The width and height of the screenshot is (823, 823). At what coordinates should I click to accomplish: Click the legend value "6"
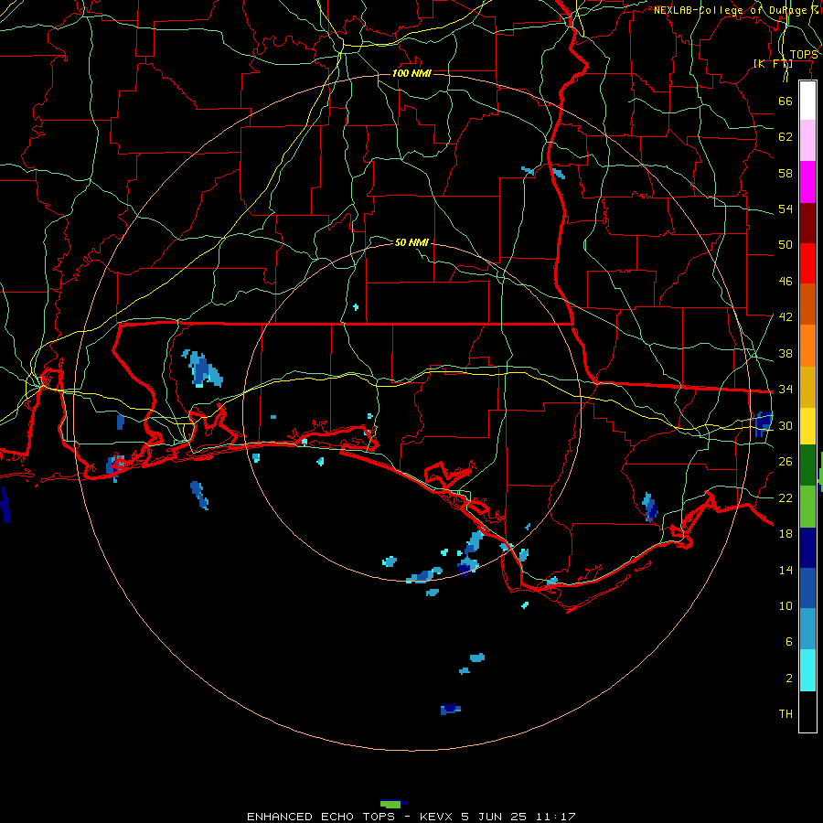pos(789,642)
